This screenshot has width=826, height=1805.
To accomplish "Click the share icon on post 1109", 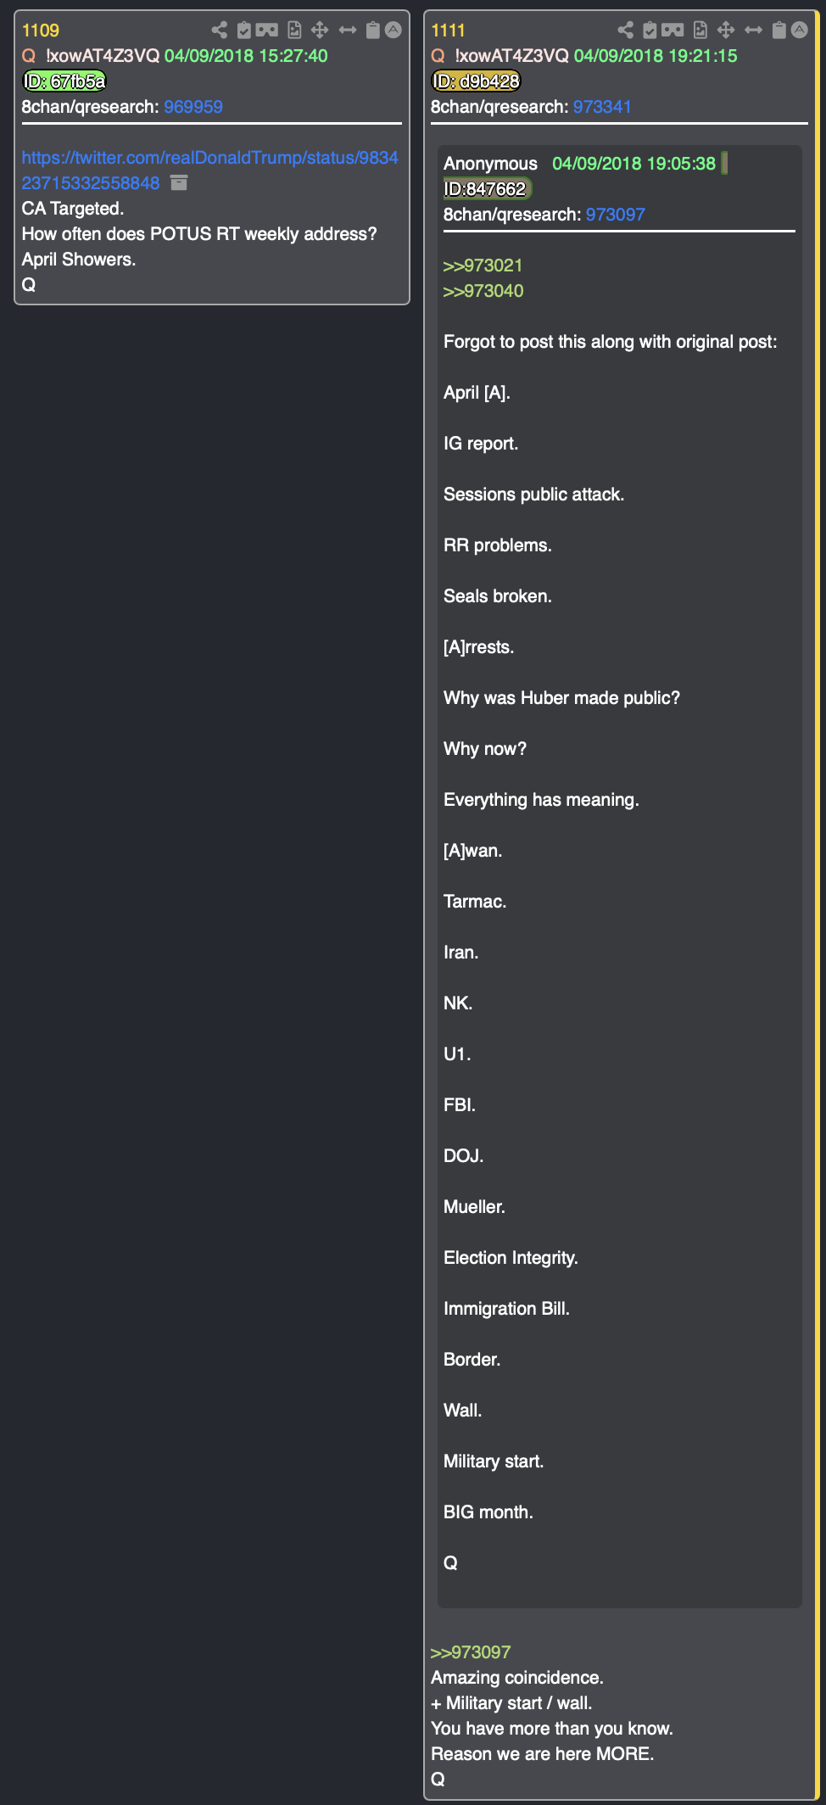I will [x=220, y=31].
